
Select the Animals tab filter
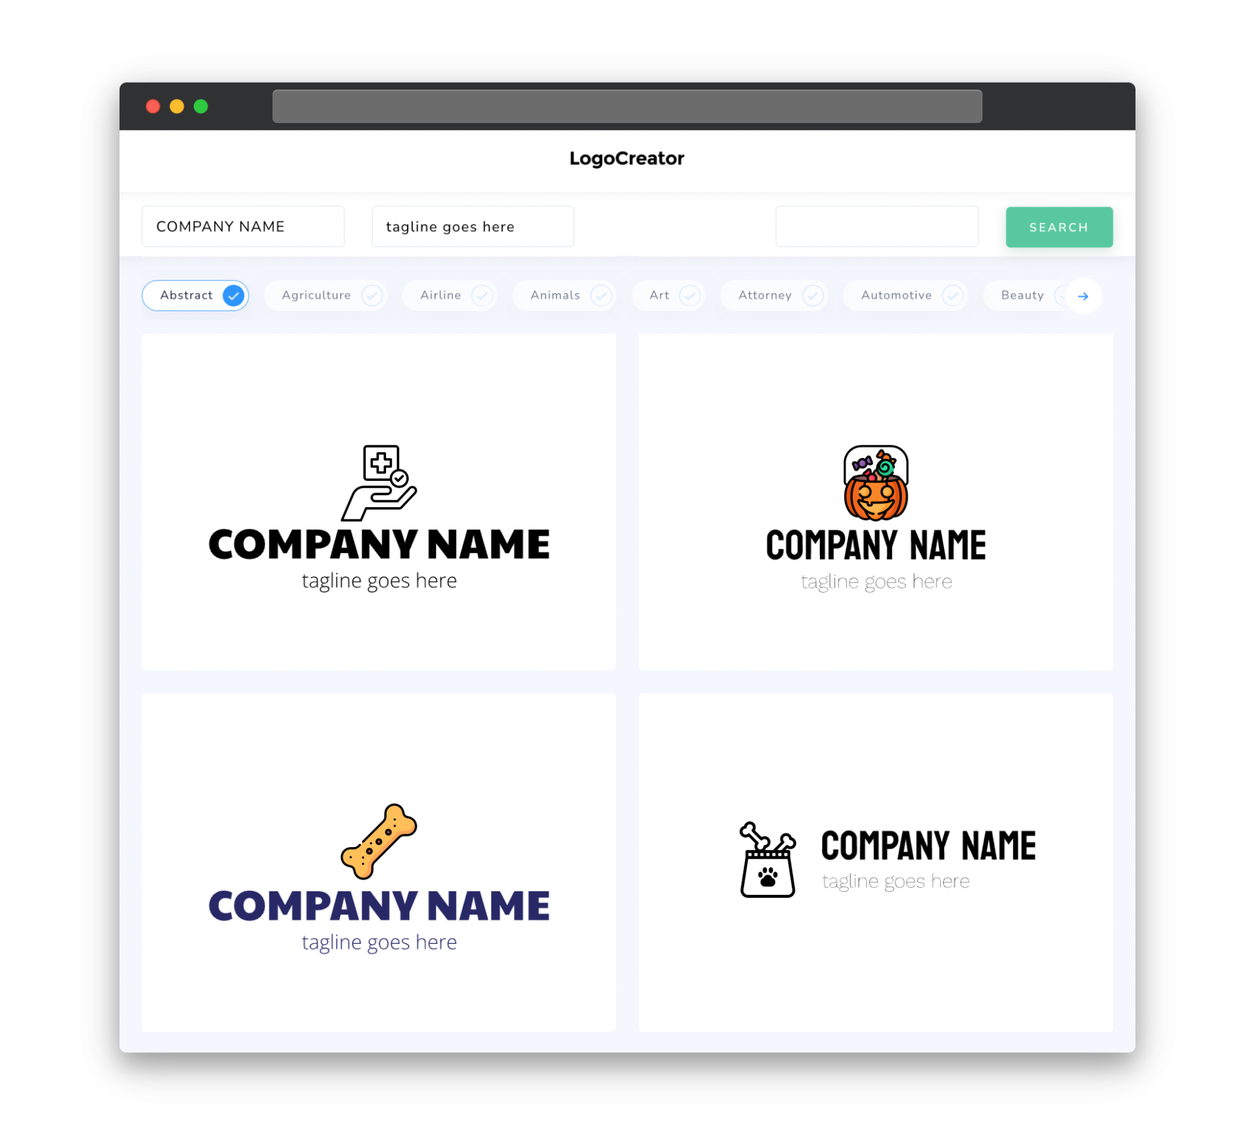pyautogui.click(x=565, y=294)
